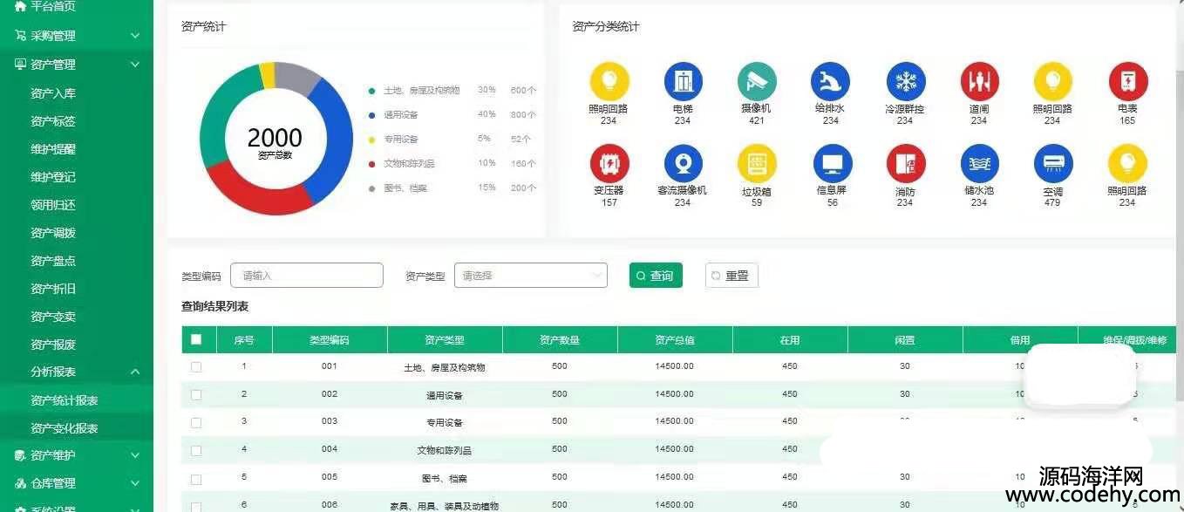The image size is (1184, 512).
Task: Open the 资产入库 menu item
Action: click(x=53, y=93)
